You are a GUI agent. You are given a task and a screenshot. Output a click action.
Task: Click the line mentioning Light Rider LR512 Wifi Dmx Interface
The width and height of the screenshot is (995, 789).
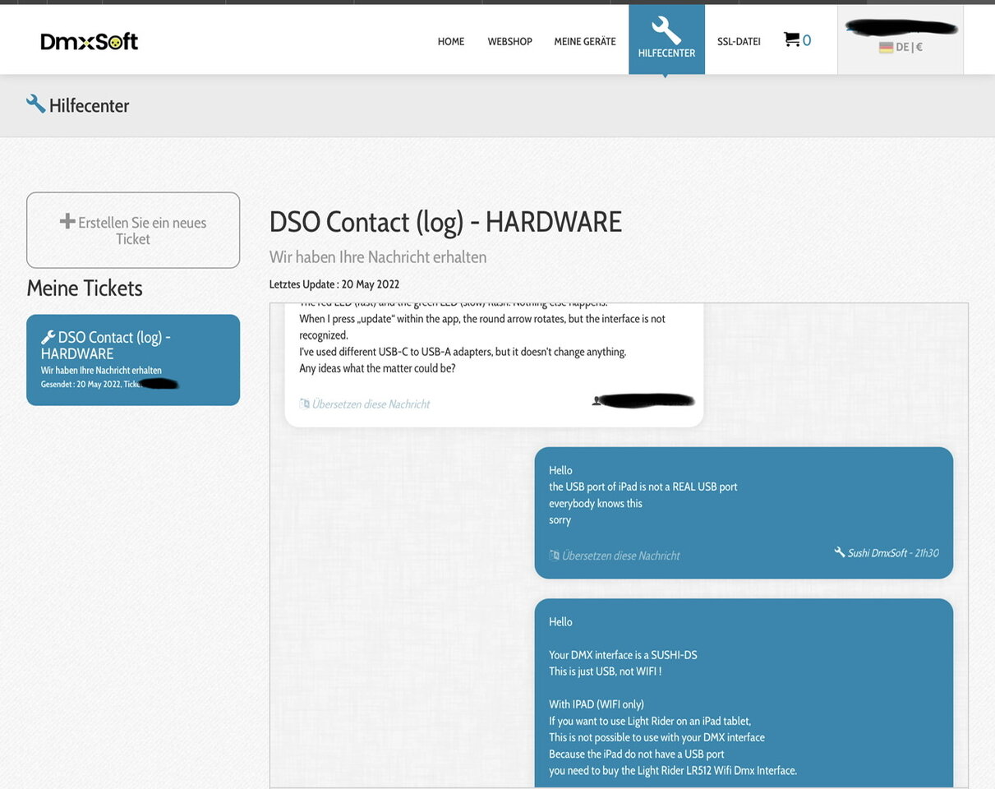pos(673,770)
